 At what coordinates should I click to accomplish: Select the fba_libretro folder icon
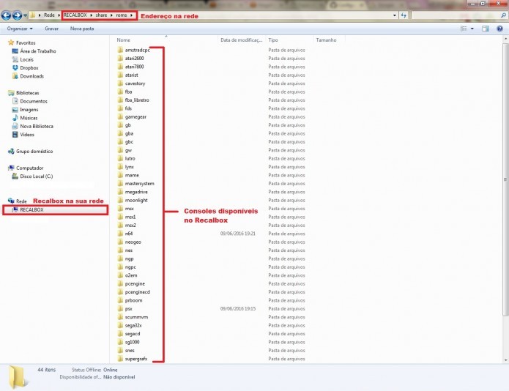(120, 100)
